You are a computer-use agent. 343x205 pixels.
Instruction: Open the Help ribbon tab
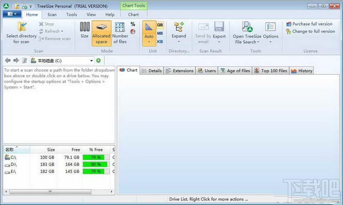click(x=110, y=15)
